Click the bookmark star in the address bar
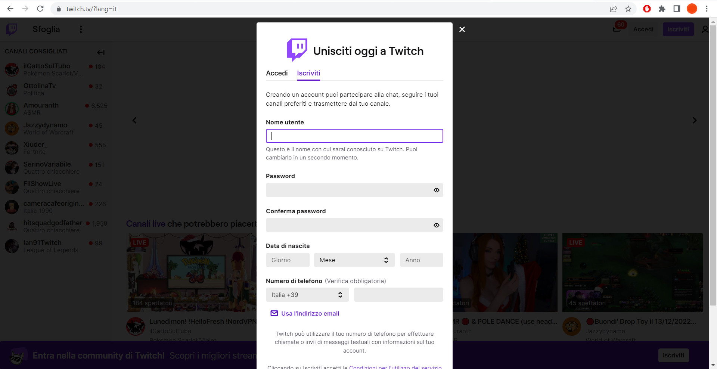This screenshot has height=369, width=717. tap(628, 9)
